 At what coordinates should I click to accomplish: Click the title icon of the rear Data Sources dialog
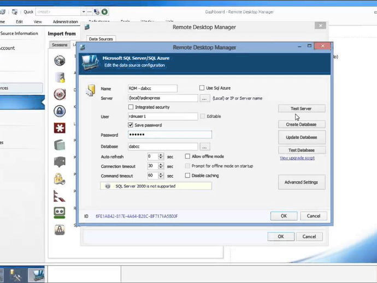87,27
